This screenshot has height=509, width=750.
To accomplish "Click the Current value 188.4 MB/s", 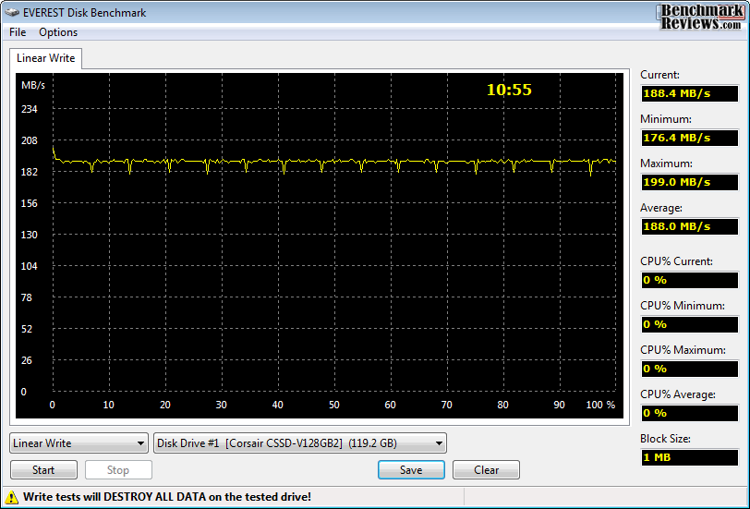I will click(x=689, y=93).
